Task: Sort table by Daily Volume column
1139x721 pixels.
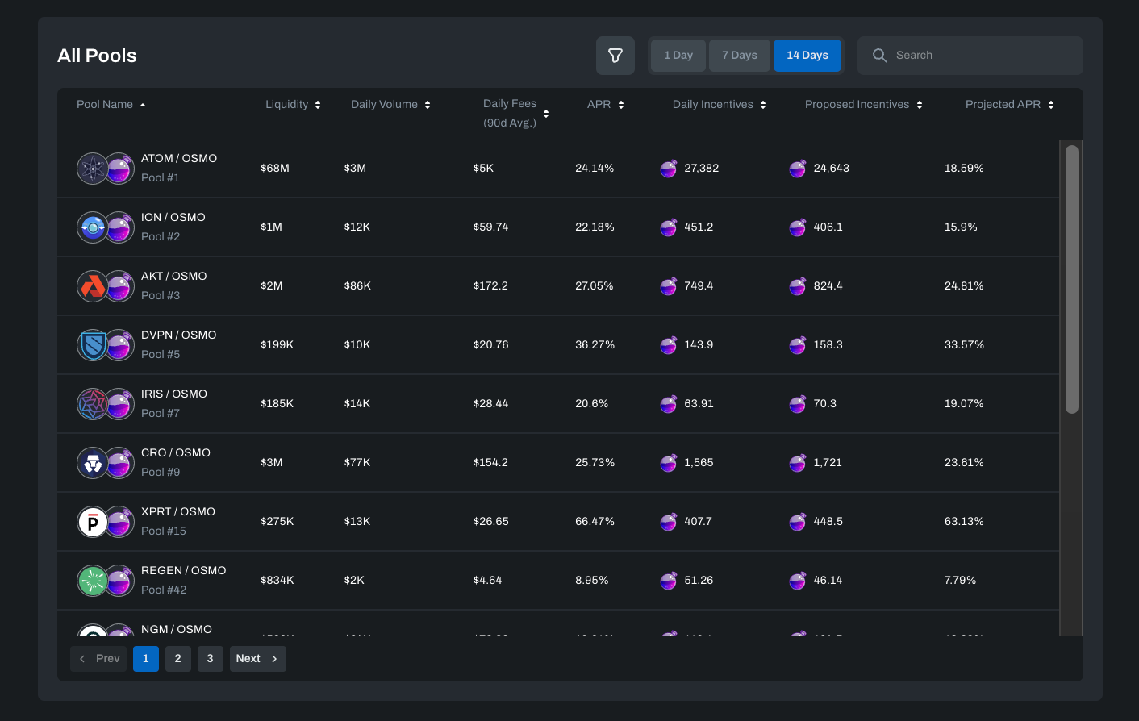Action: [x=390, y=105]
